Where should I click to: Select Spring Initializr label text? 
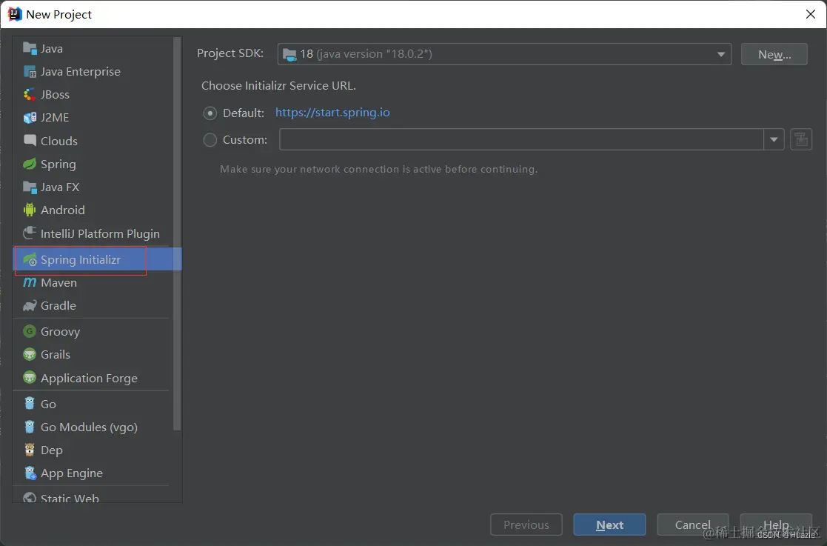coord(81,259)
